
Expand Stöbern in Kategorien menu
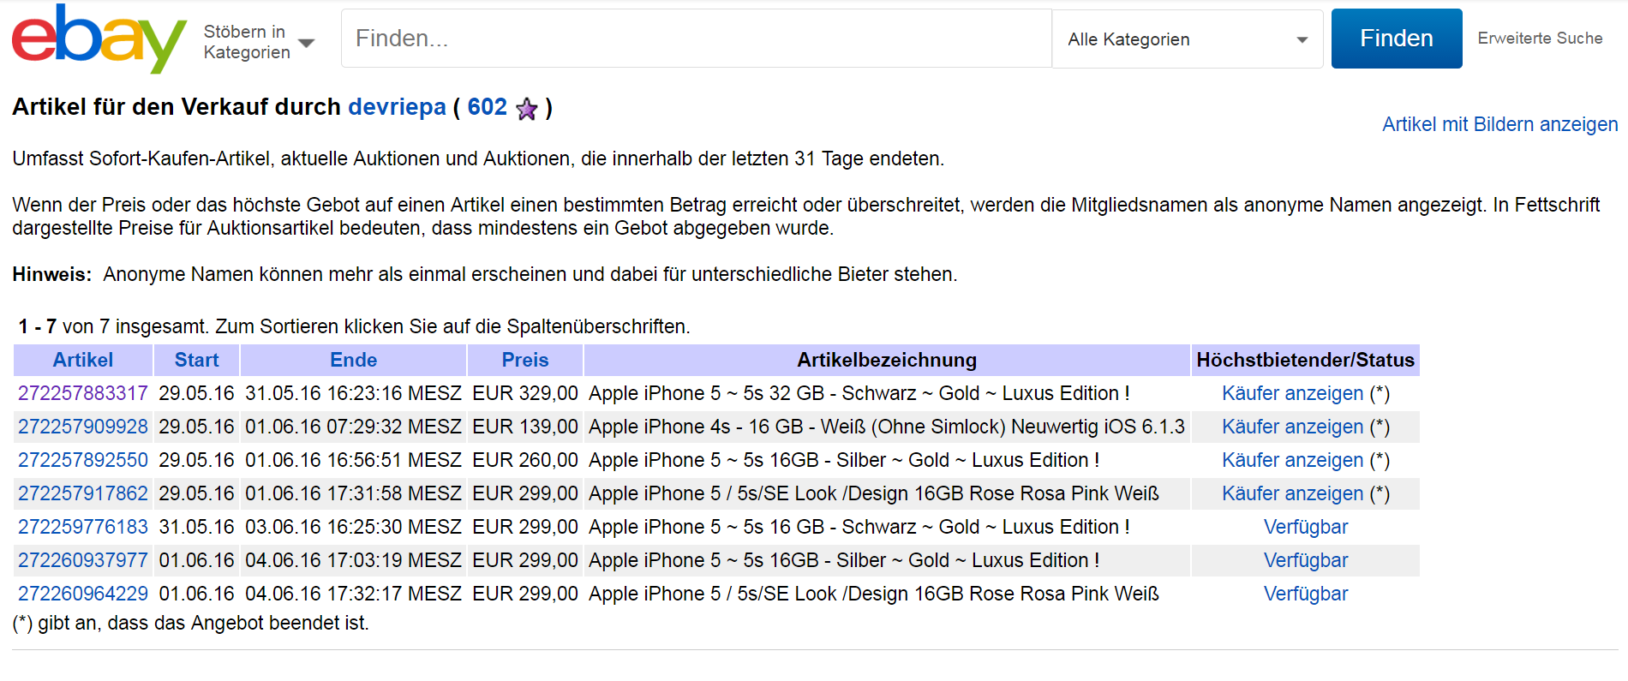[x=259, y=42]
